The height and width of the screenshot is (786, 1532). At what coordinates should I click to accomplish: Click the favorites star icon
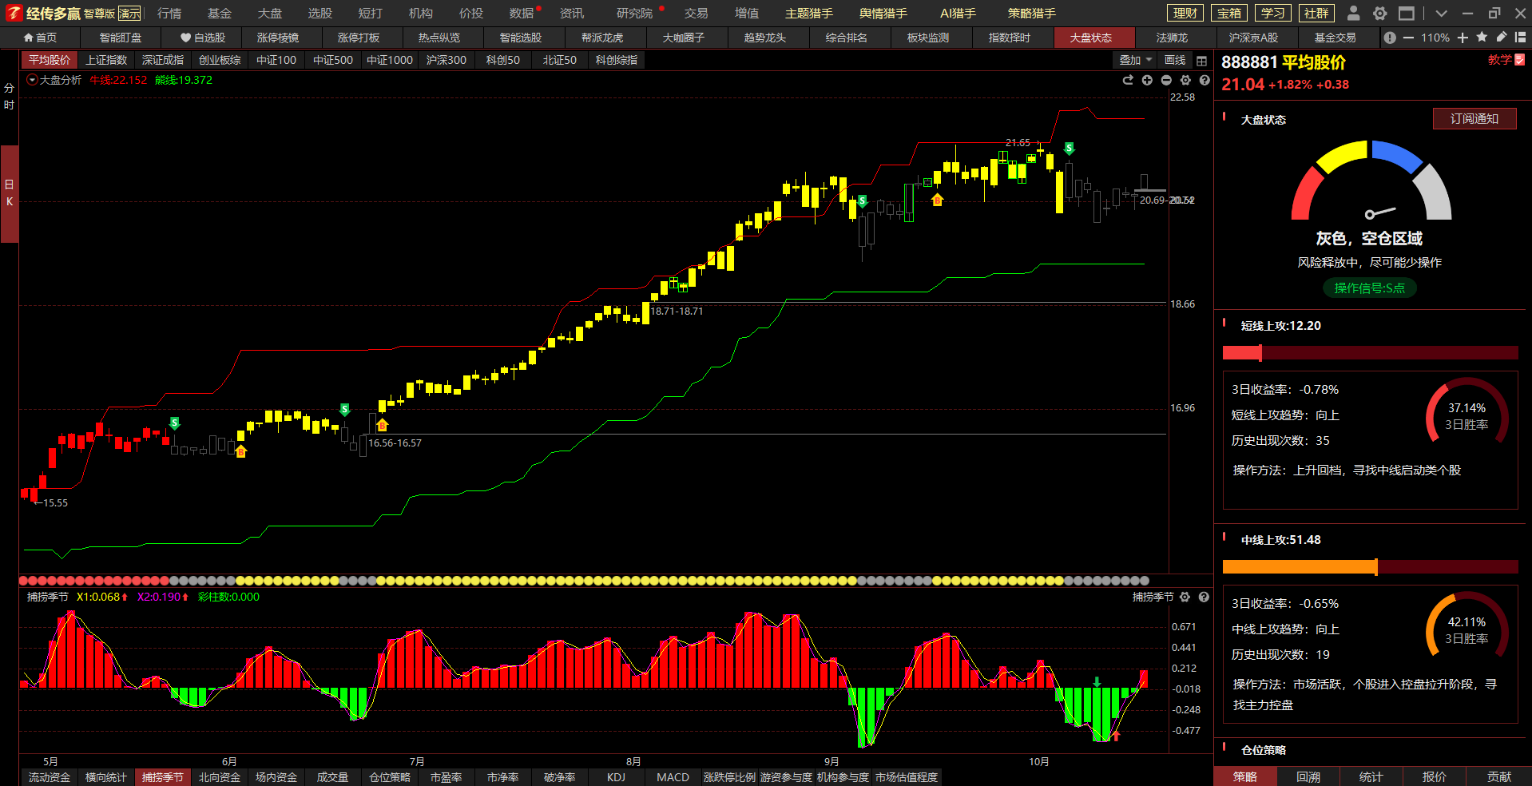pos(1482,38)
